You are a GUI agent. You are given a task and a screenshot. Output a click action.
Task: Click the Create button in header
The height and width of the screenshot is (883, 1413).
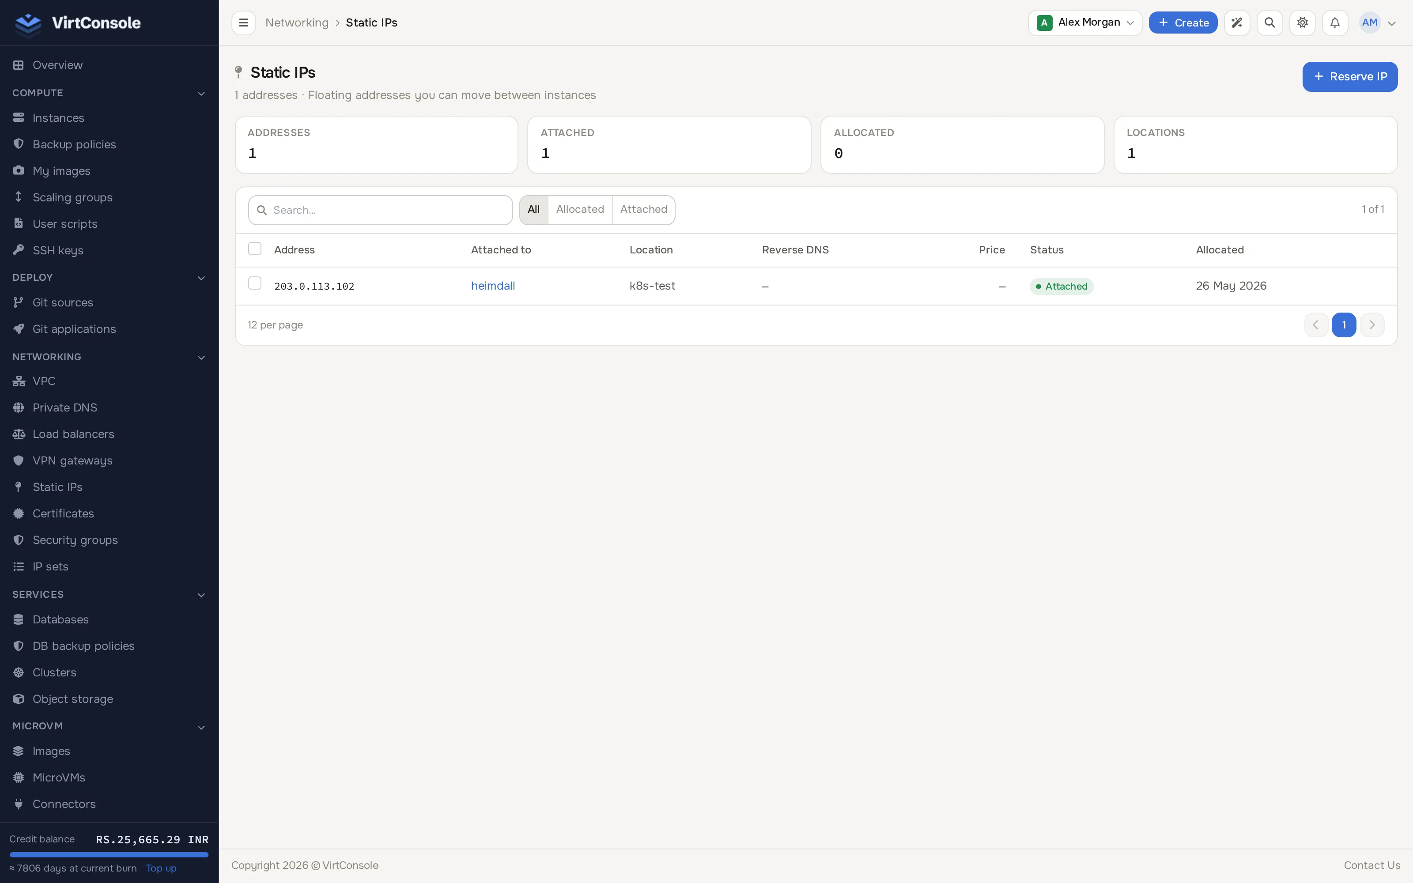(x=1183, y=23)
